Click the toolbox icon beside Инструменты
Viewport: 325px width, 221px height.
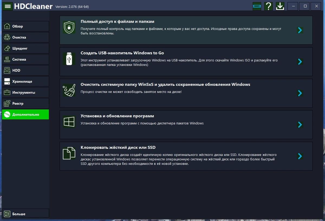[7, 93]
